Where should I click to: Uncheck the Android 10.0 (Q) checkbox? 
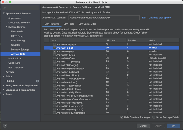click(x=54, y=48)
